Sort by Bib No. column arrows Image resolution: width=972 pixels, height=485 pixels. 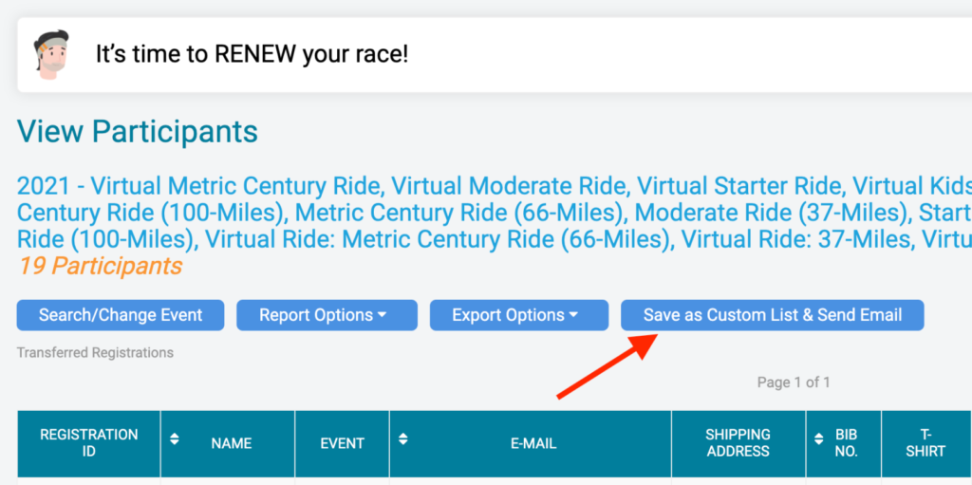[x=819, y=438]
